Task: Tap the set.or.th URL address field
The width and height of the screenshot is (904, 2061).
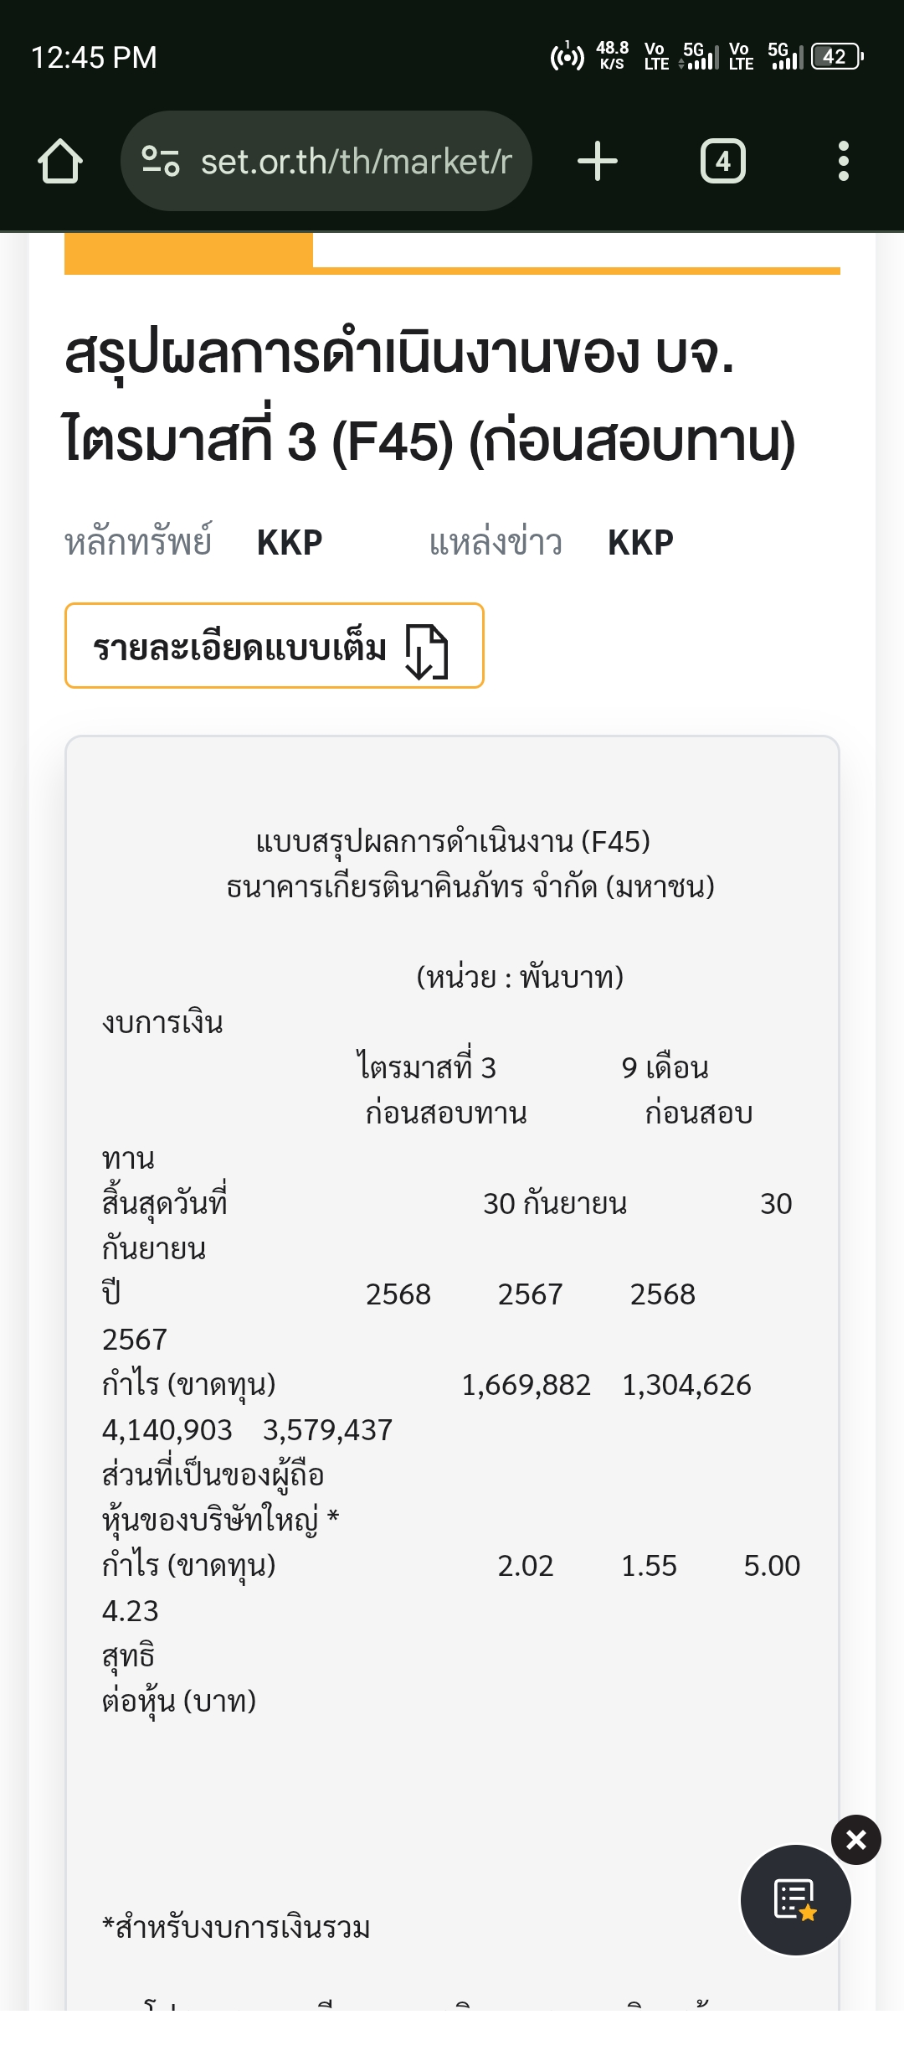Action: point(356,161)
